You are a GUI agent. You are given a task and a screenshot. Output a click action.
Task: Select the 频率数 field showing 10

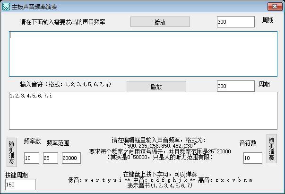(32, 158)
